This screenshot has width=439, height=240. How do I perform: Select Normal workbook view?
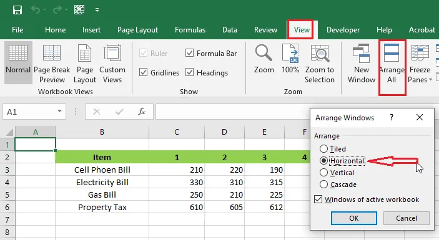coord(18,62)
